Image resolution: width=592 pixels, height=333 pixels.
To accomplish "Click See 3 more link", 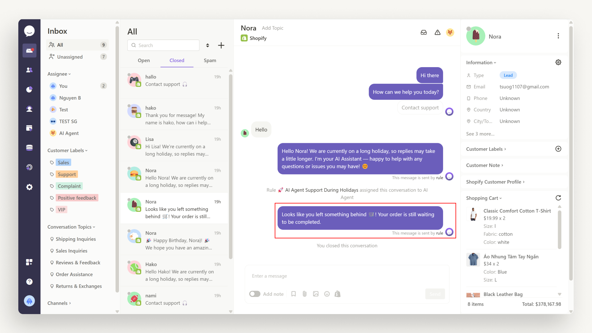I will pyautogui.click(x=480, y=134).
